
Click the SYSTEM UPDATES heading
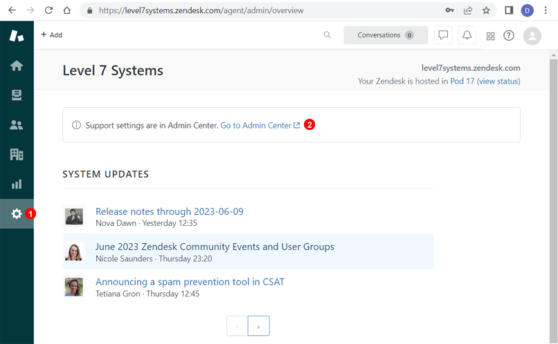tap(106, 174)
